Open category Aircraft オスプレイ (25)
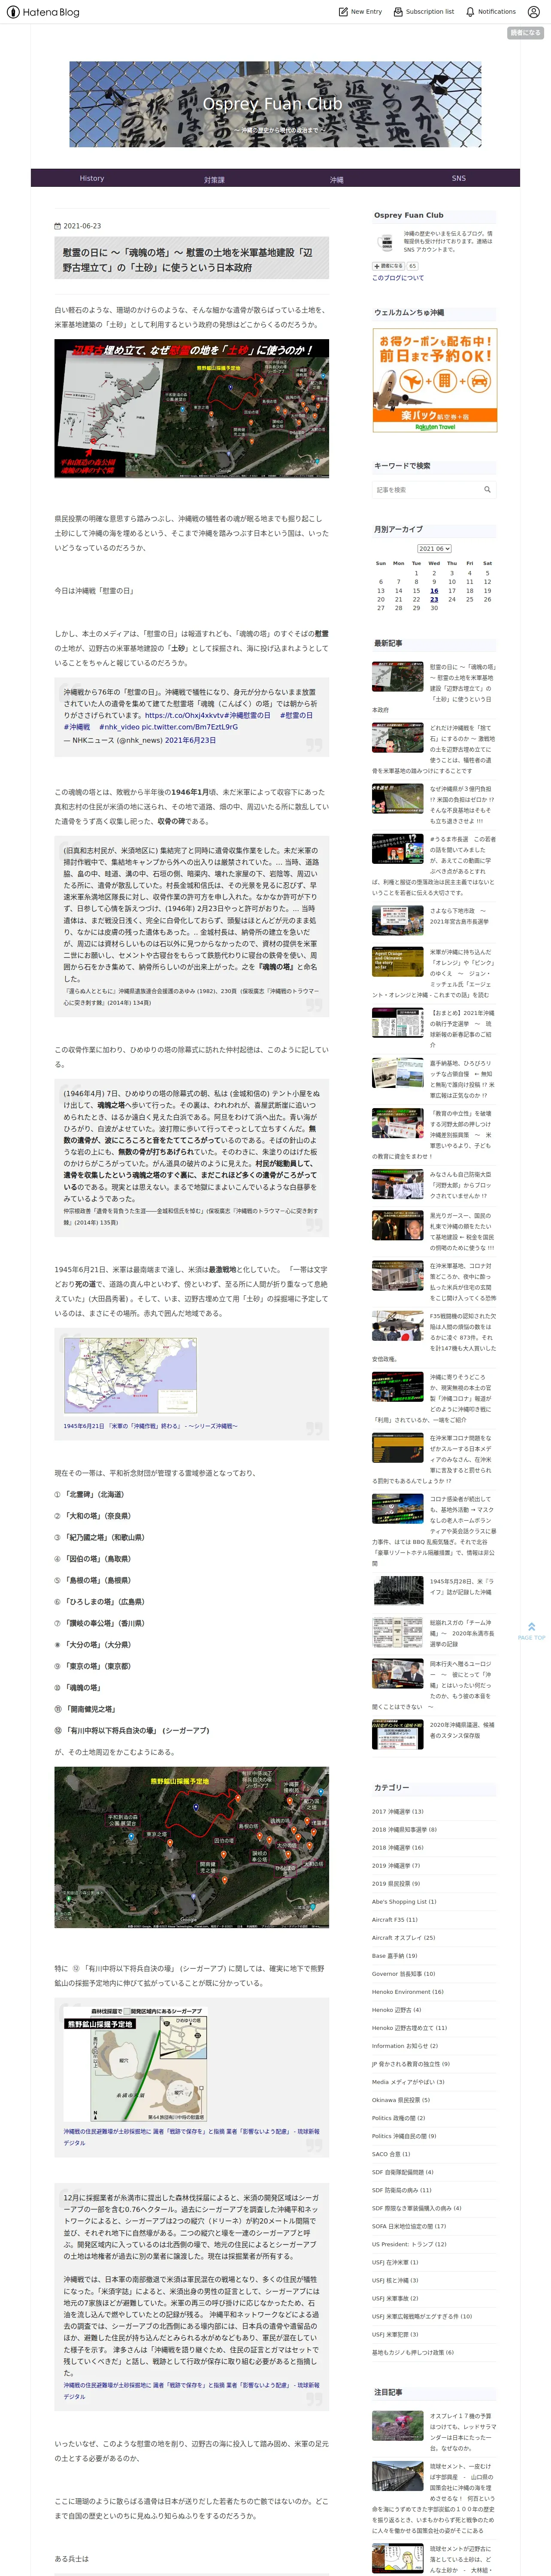Screen dimensions: 551x2576 tap(403, 1937)
